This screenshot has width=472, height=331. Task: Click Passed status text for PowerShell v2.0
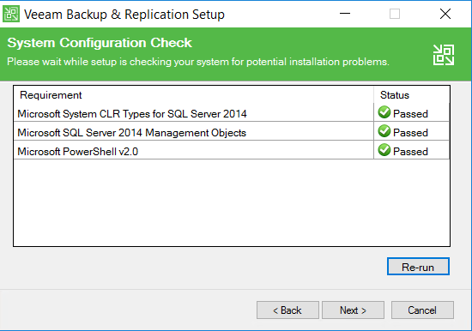410,152
